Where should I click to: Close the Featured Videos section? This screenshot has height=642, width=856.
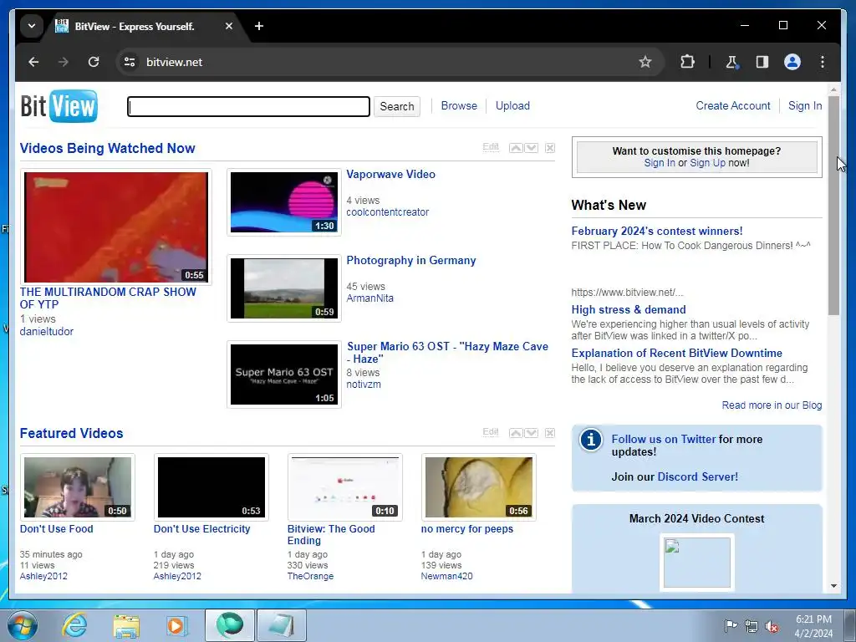pyautogui.click(x=550, y=433)
